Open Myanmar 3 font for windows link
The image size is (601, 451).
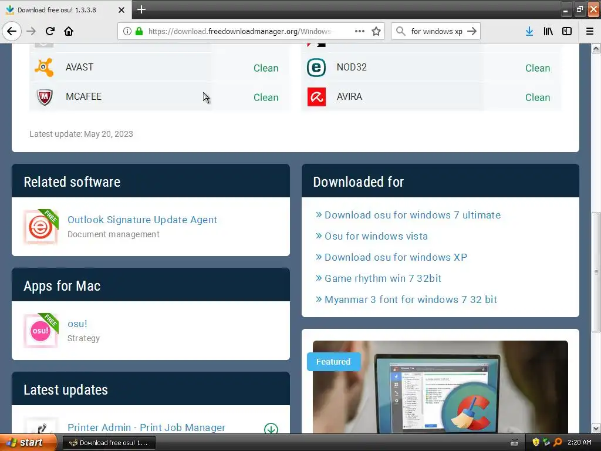[410, 299]
